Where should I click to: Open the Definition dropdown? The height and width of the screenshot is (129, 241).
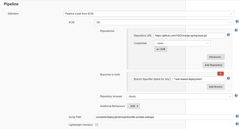pyautogui.click(x=149, y=14)
